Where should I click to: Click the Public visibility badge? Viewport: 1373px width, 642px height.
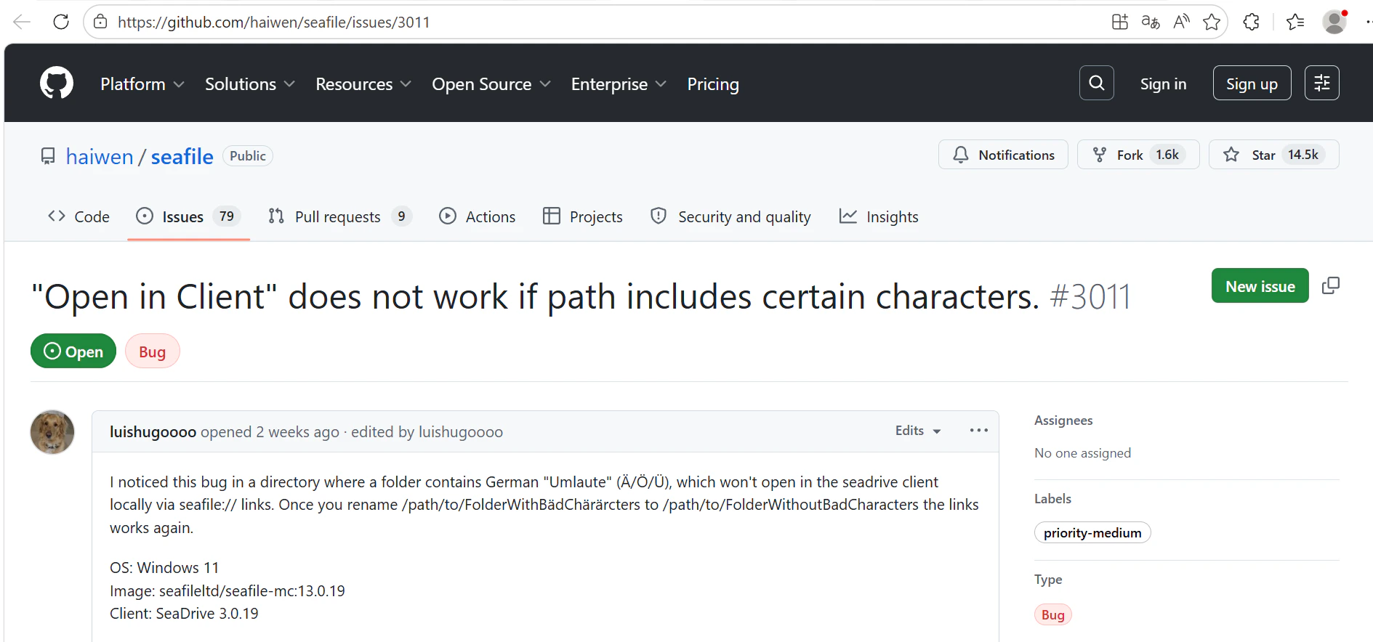pyautogui.click(x=248, y=155)
